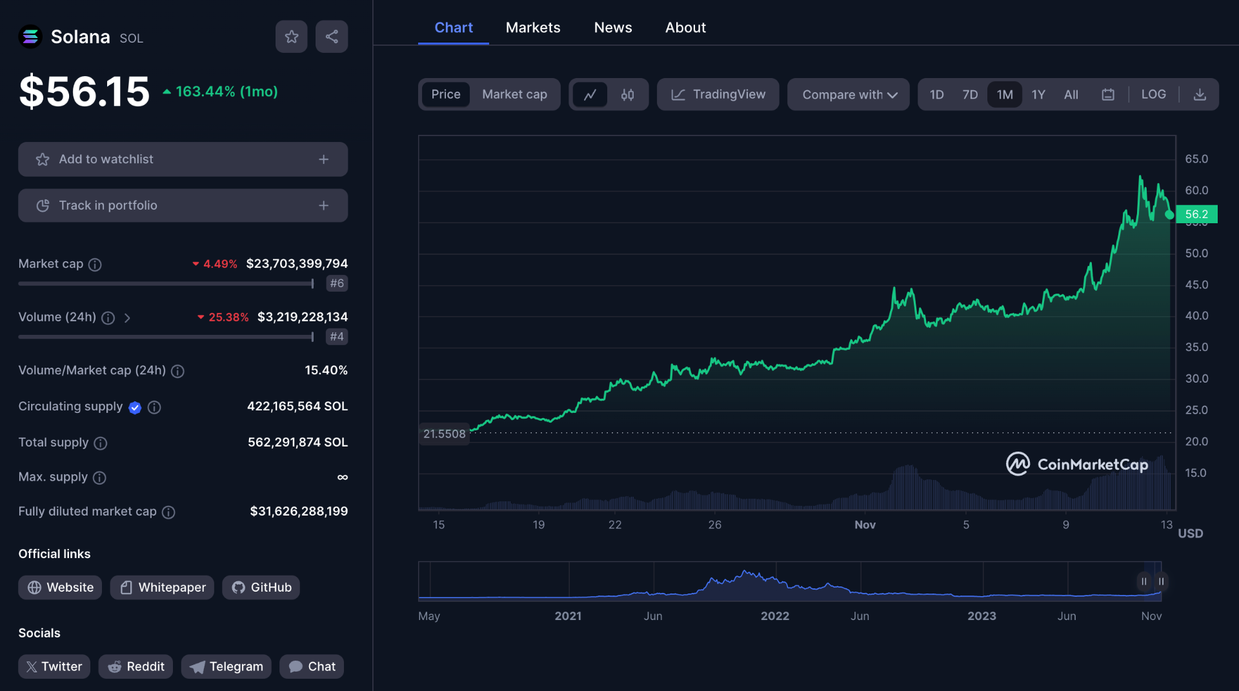Open the TradingView chart
The width and height of the screenshot is (1239, 691).
click(x=718, y=95)
